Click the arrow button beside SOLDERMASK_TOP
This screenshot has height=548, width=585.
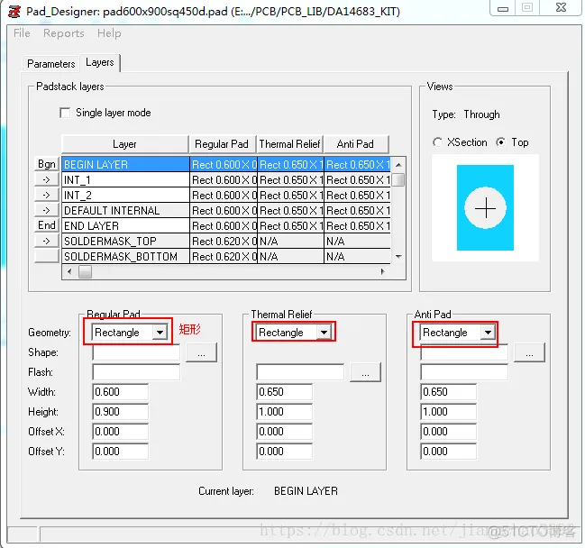click(x=47, y=241)
